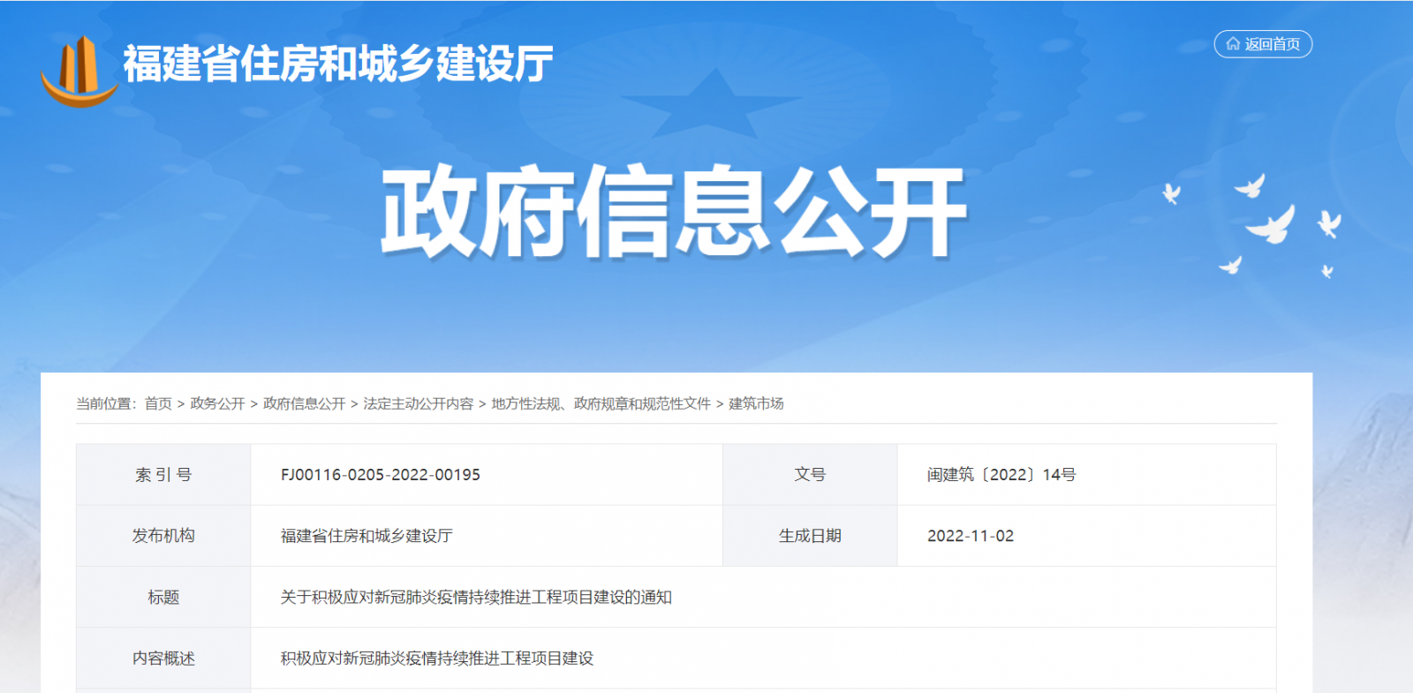The image size is (1413, 693).
Task: Click document number 闽建筑〔2022〕14号
Action: click(1001, 475)
